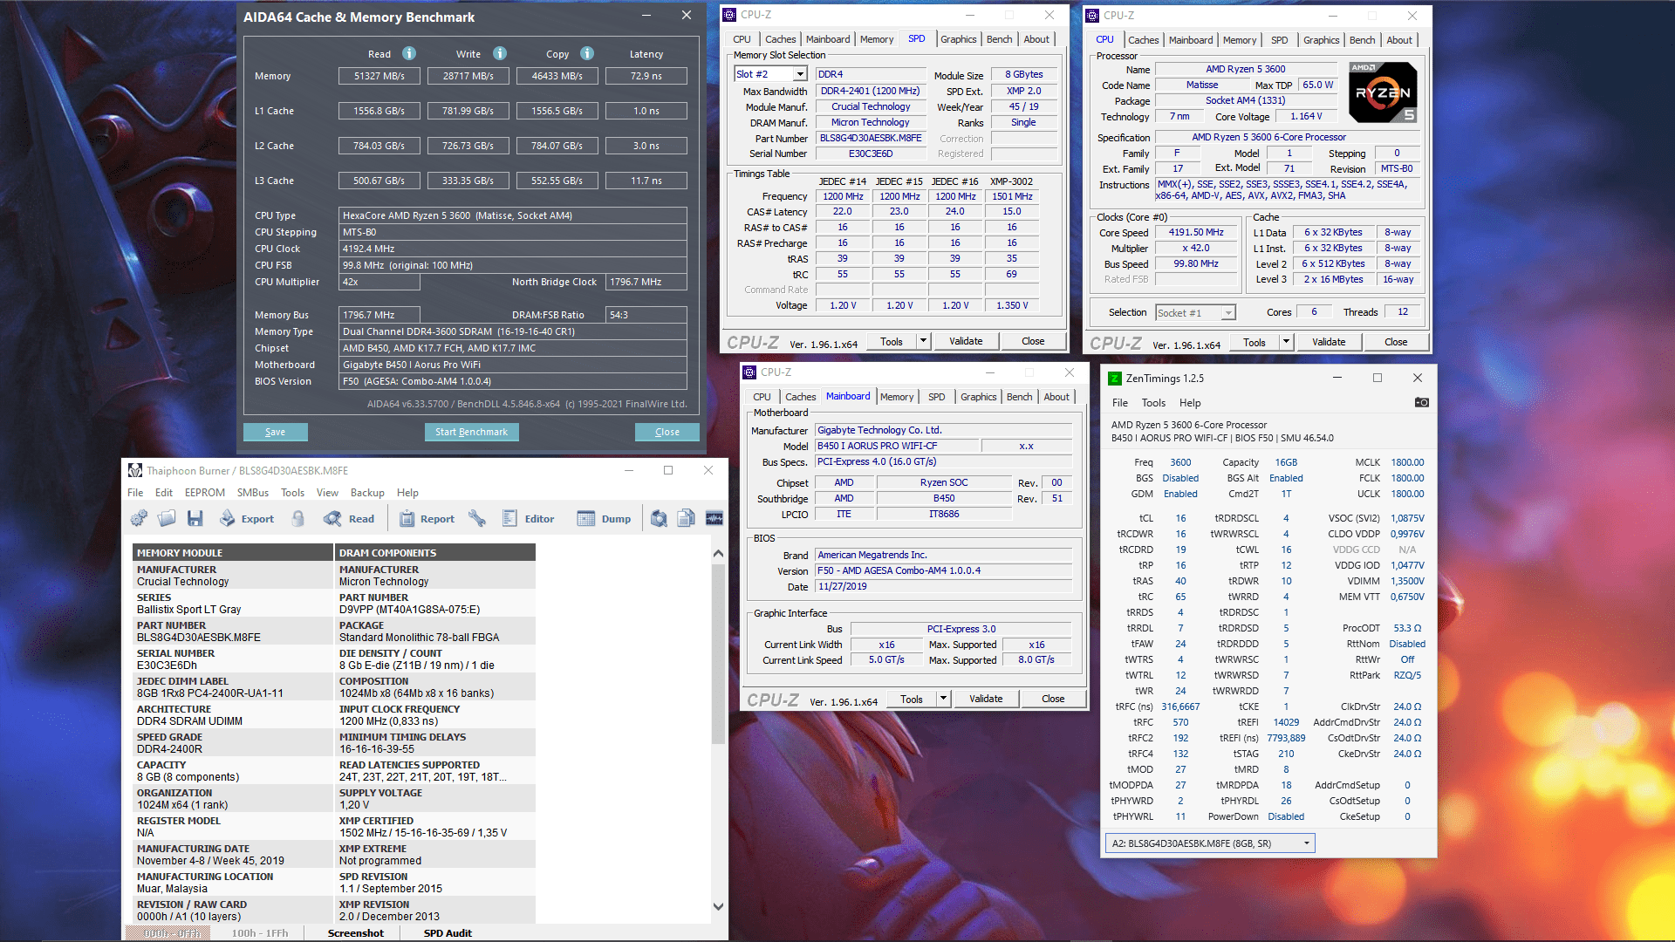Click the Thaiphoon Burner vertical scrollbar down arrow
This screenshot has width=1675, height=942.
click(x=718, y=906)
